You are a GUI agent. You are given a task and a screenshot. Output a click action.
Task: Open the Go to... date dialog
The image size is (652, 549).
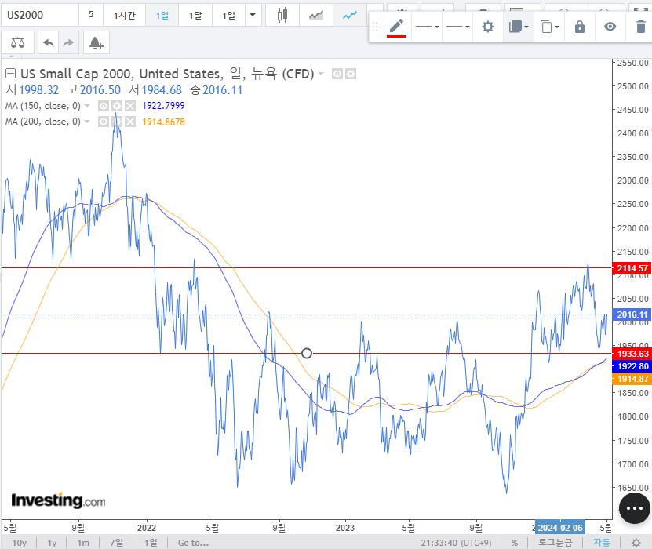click(193, 543)
